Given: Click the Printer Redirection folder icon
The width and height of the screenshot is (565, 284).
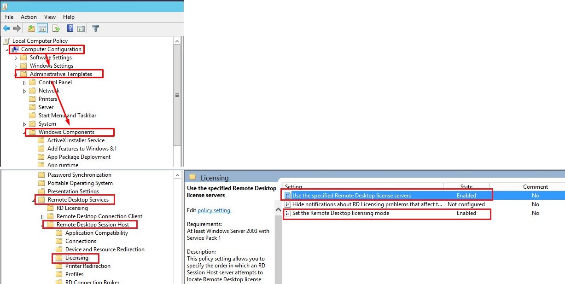Looking at the screenshot, I should tap(59, 266).
